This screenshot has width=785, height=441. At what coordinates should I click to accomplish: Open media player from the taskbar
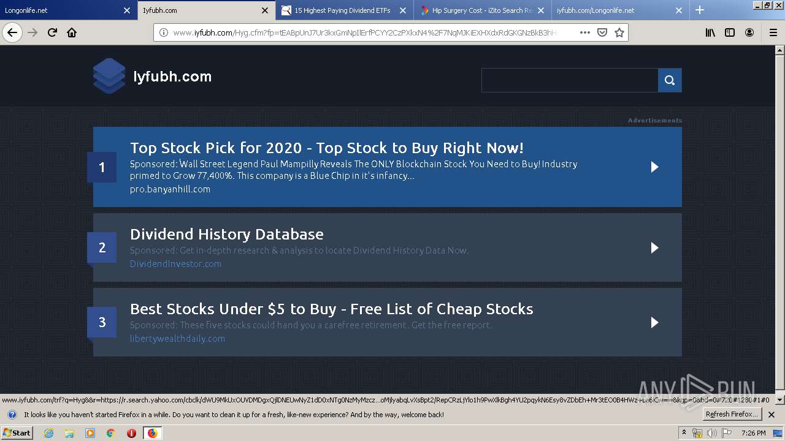pyautogui.click(x=90, y=433)
